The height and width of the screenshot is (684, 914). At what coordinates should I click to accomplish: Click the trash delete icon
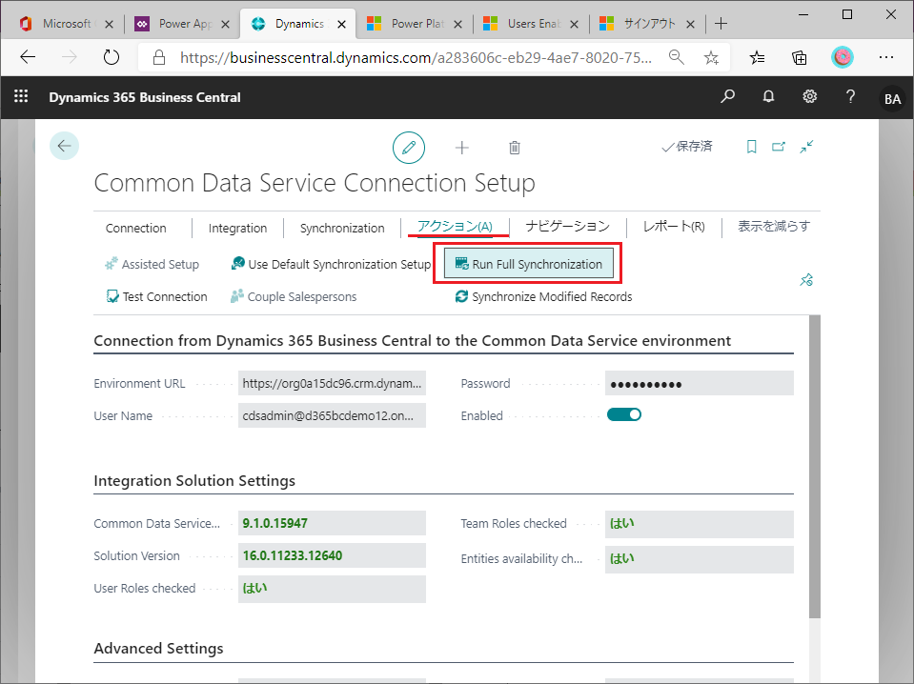pos(514,148)
